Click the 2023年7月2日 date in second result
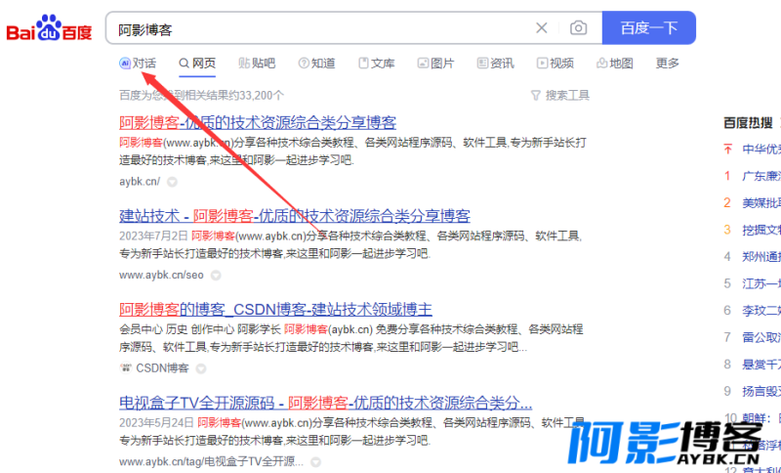 tap(153, 236)
